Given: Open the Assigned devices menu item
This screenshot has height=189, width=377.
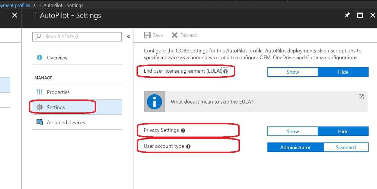Looking at the screenshot, I should coord(77,122).
